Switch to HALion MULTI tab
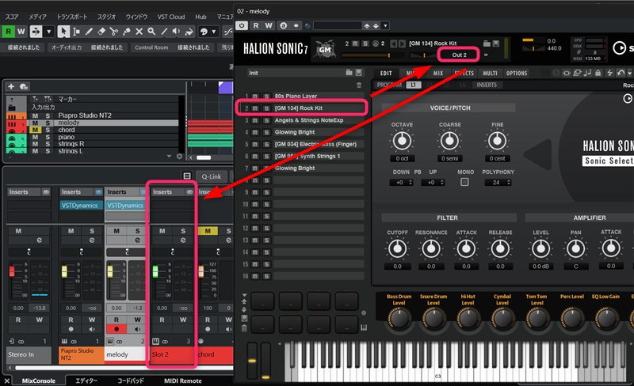 tap(490, 73)
